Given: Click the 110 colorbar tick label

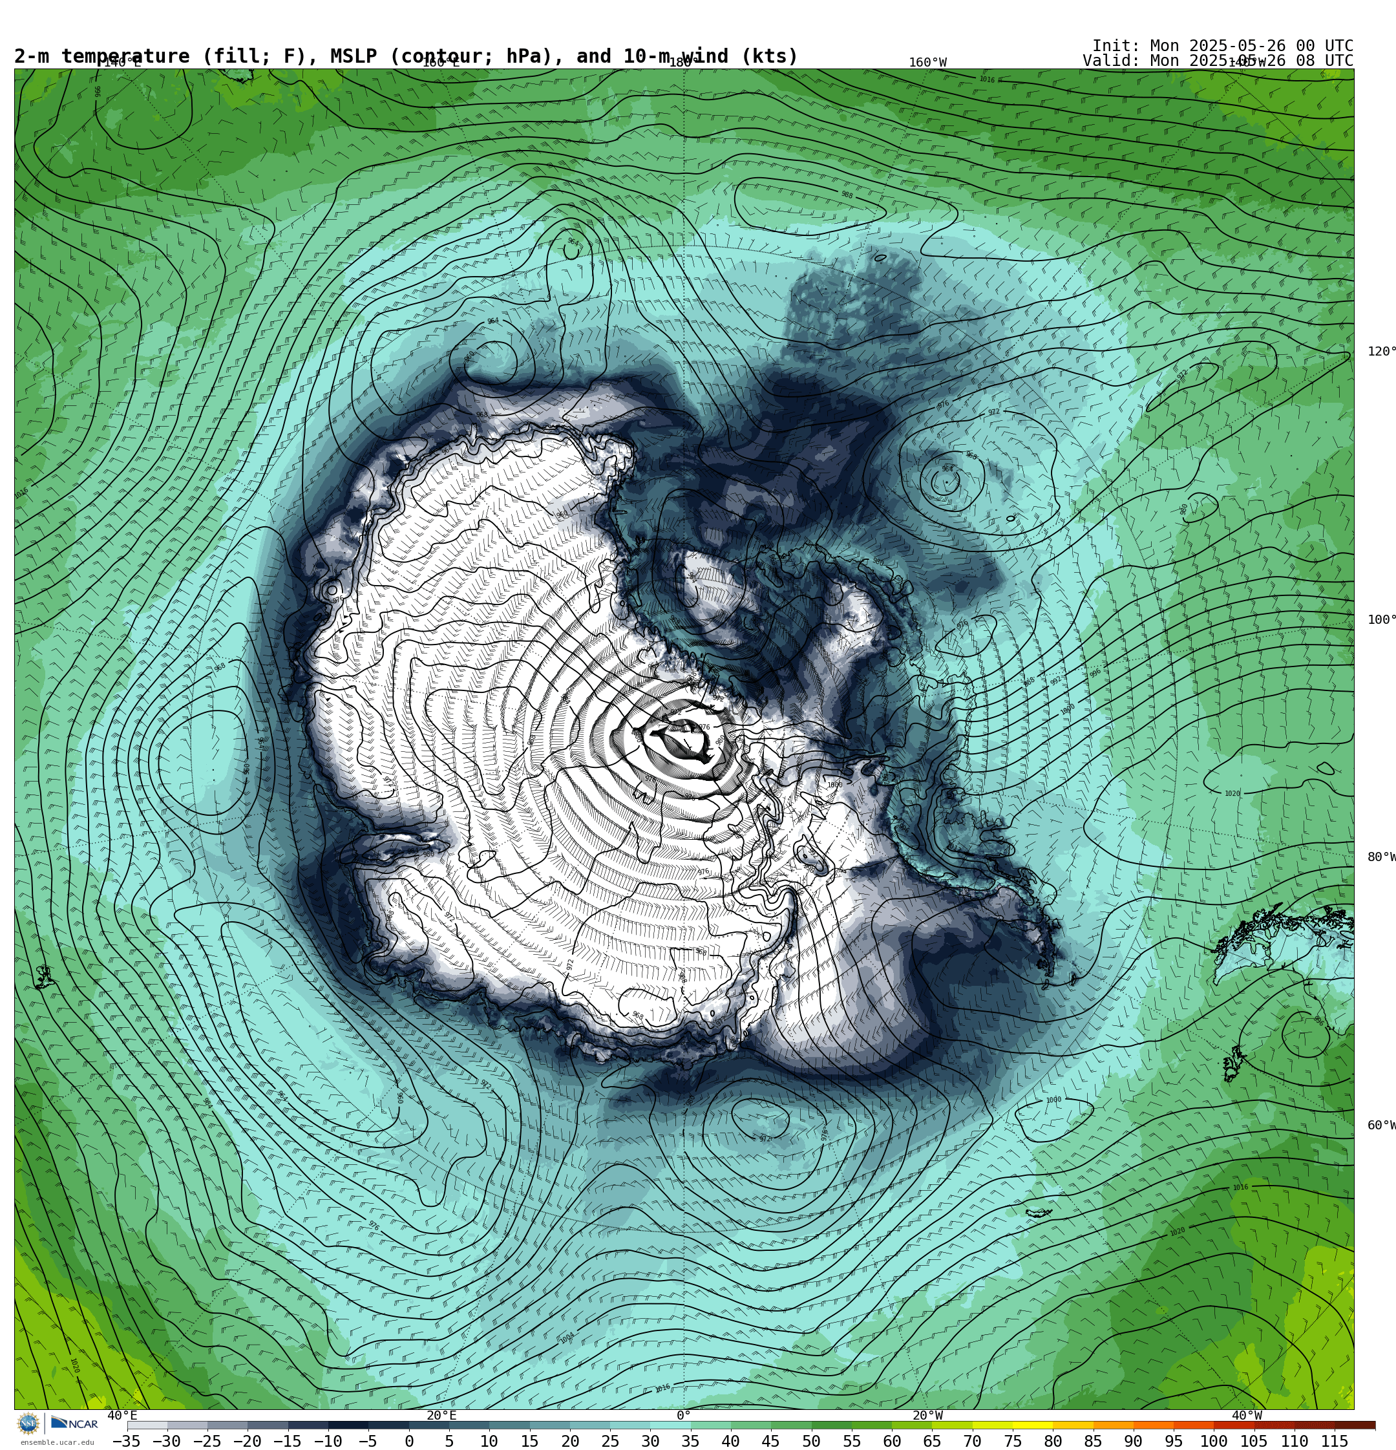Looking at the screenshot, I should click(1295, 1442).
